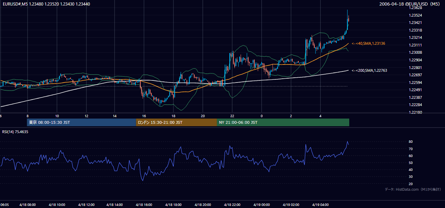Click the 4/19 02:00 time label

[290, 205]
